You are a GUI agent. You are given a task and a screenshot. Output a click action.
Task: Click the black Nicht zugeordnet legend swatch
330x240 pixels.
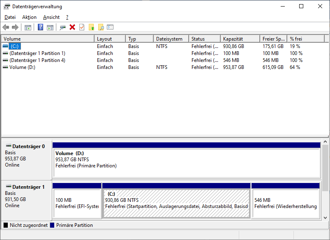pos(6,225)
